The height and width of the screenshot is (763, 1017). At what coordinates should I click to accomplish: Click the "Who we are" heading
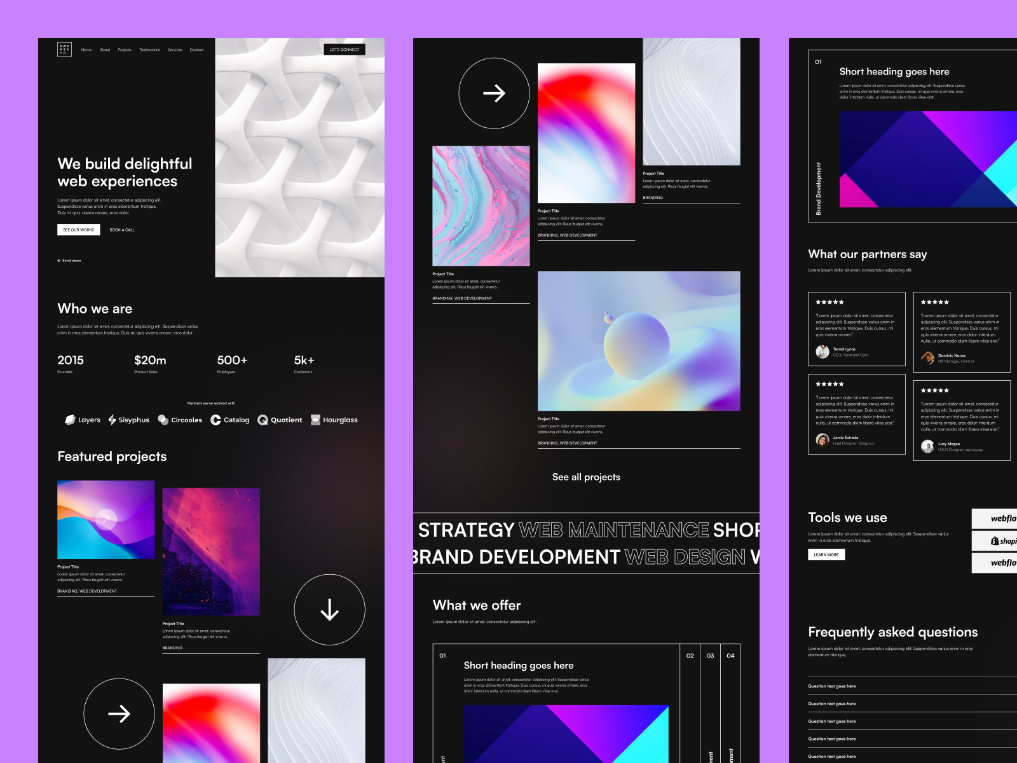(x=95, y=309)
